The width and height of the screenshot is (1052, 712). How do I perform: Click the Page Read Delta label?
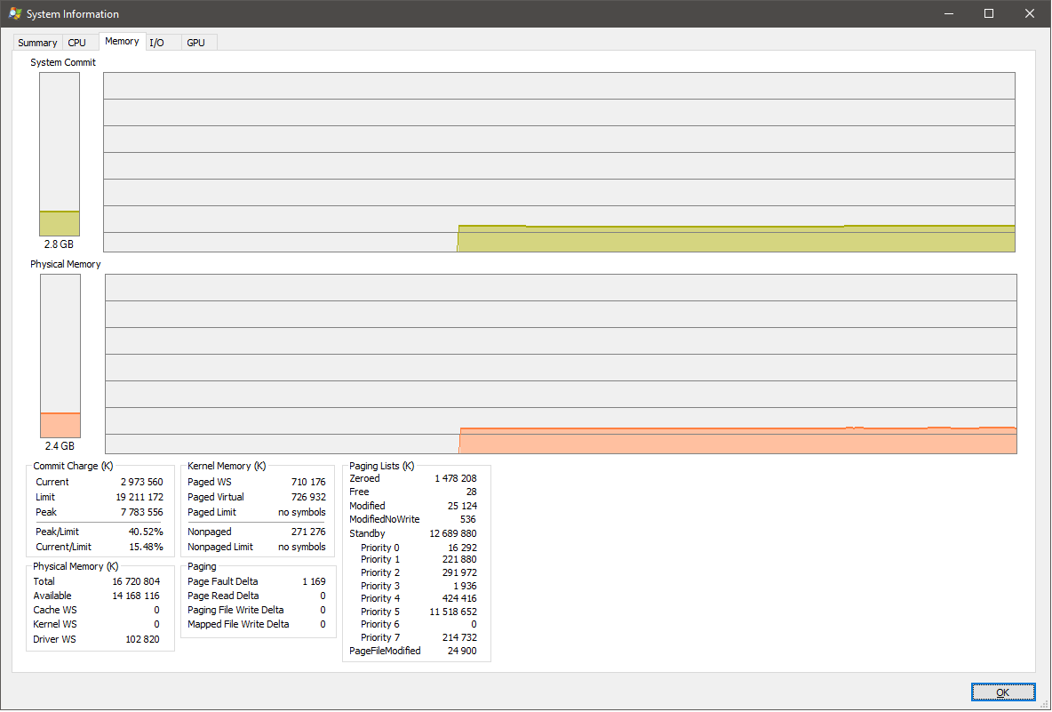[223, 596]
